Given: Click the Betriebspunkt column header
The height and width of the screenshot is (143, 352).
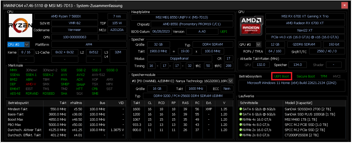Looking at the screenshot, I should coord(25,103).
